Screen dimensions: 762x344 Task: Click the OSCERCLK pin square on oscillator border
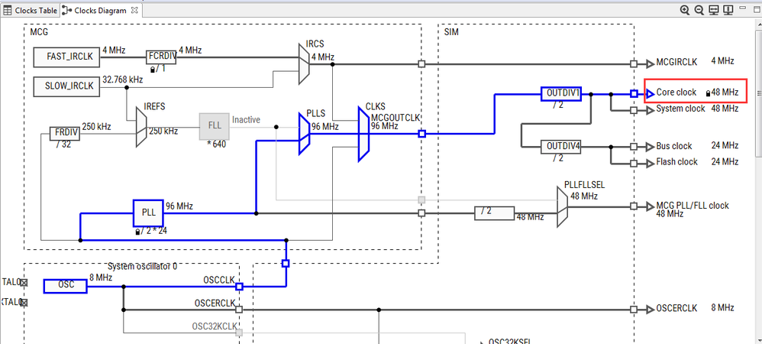pos(239,310)
